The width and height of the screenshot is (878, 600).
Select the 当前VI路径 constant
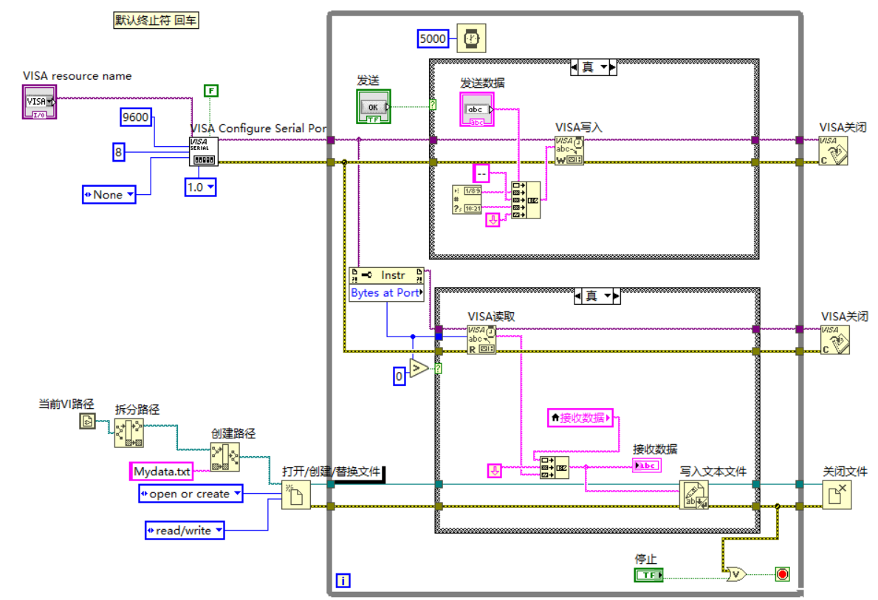tap(87, 421)
